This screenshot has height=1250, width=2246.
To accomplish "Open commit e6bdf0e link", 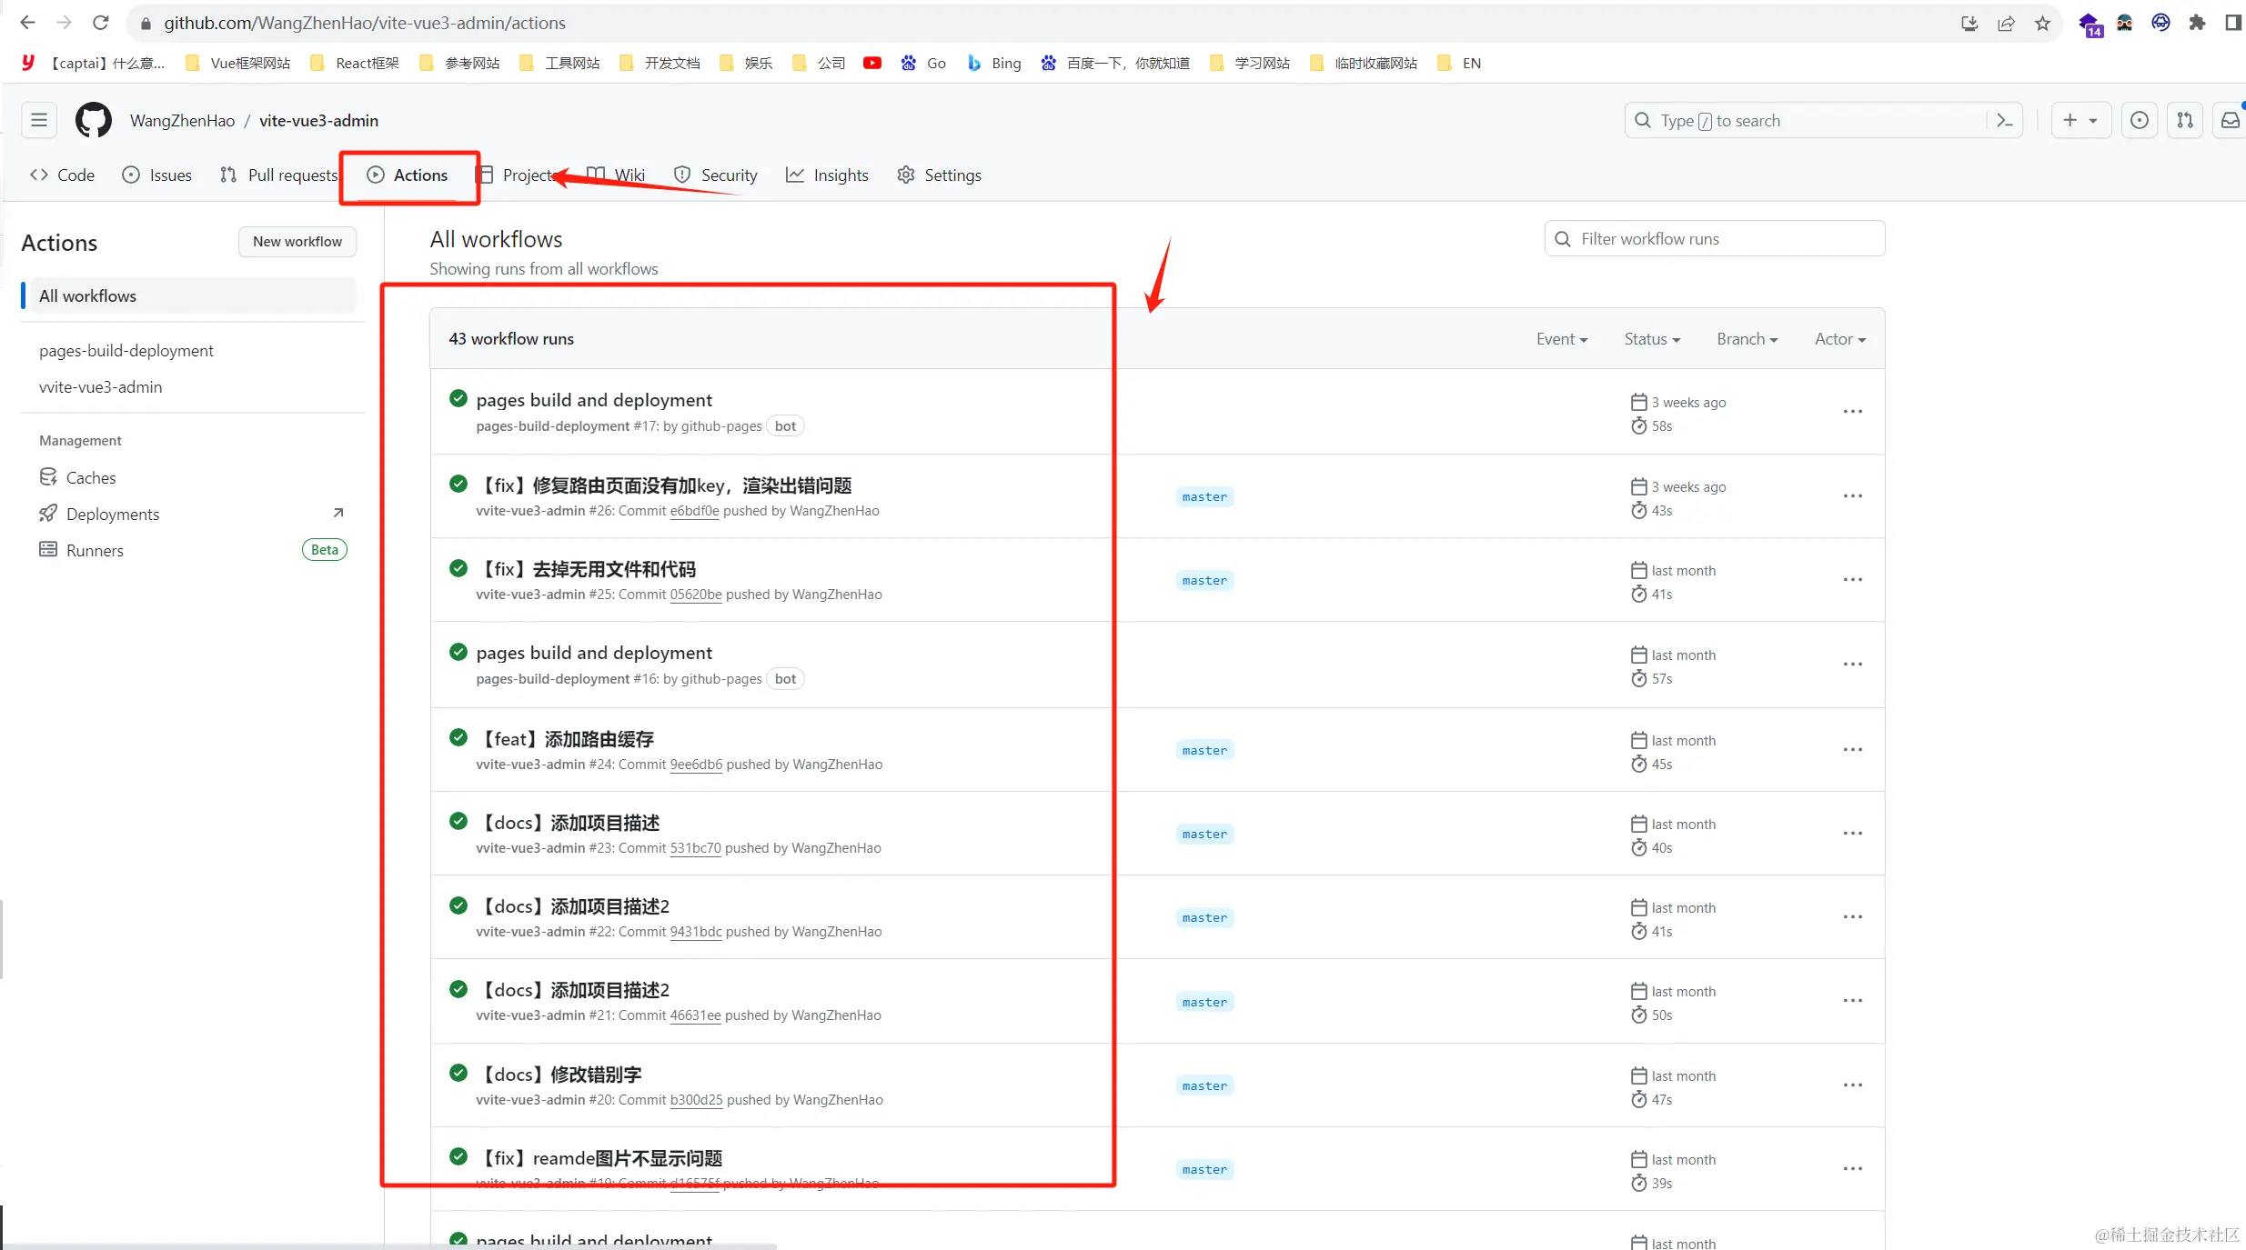I will [x=694, y=511].
